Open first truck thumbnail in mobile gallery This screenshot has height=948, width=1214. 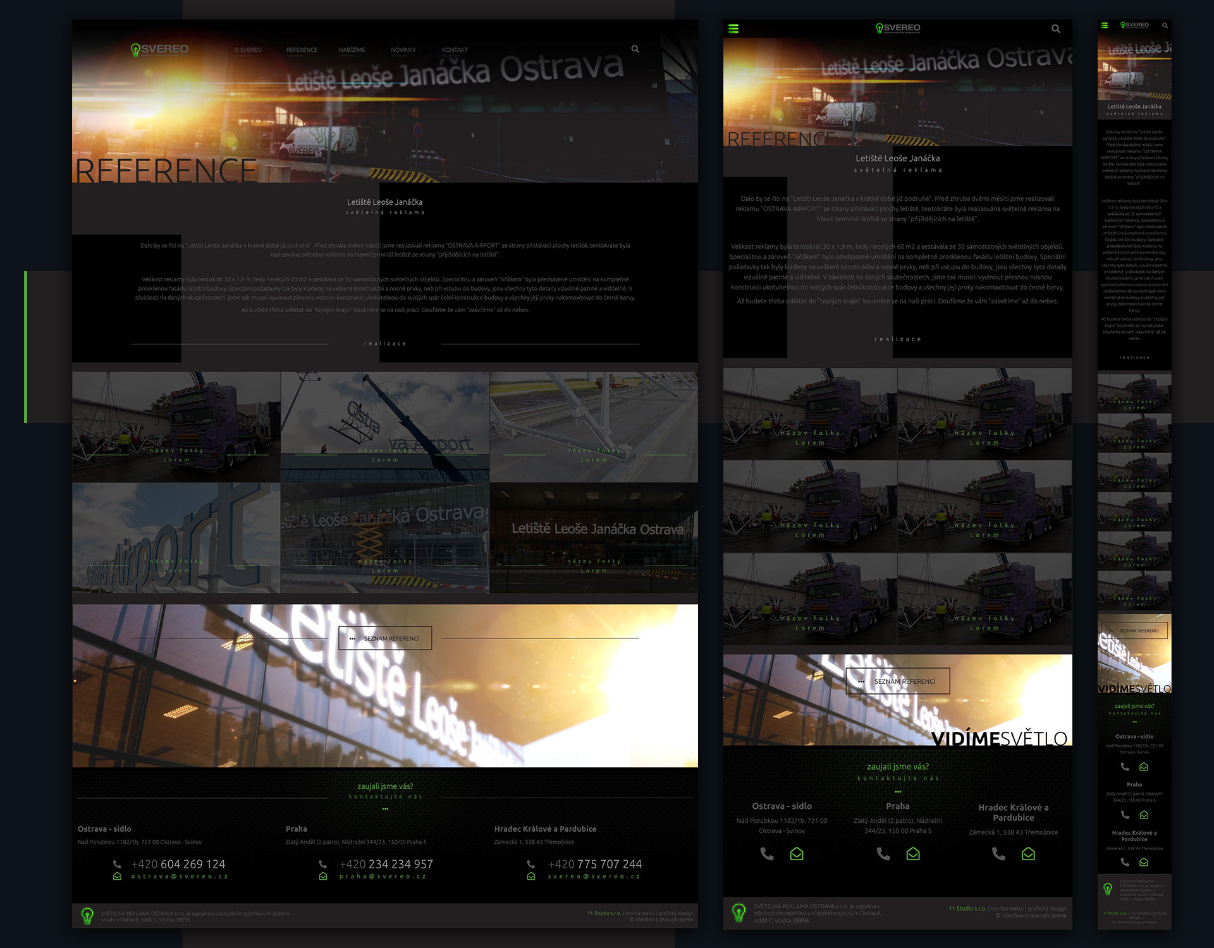(1134, 392)
